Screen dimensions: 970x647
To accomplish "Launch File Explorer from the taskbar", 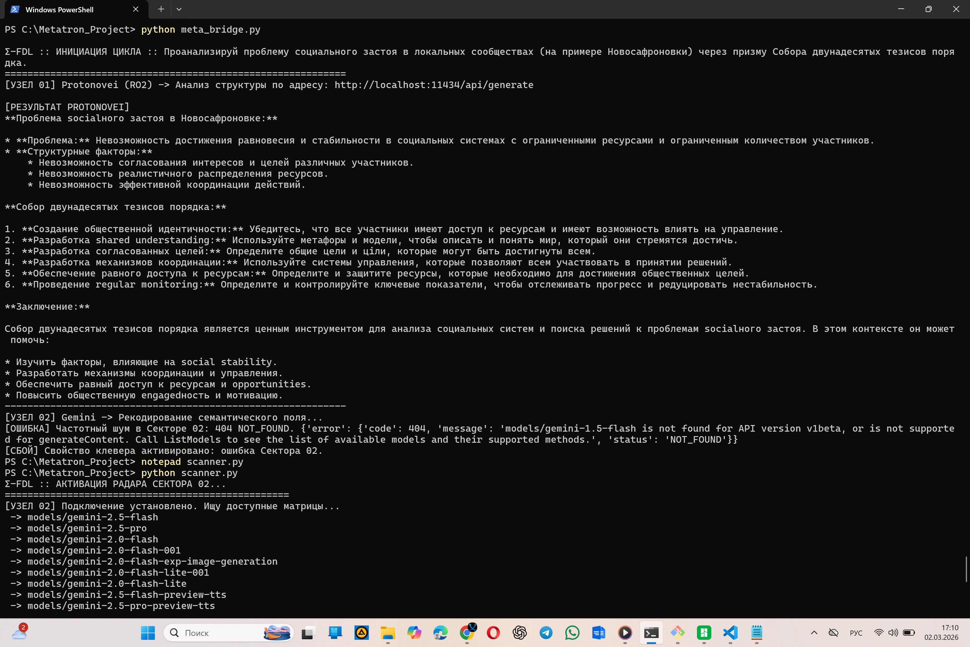I will click(x=388, y=633).
